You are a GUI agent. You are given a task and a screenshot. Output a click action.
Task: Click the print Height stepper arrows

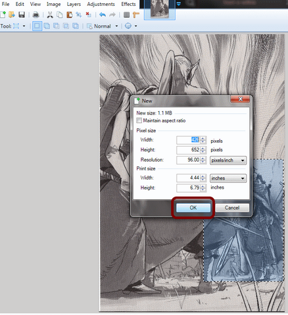[203, 188]
